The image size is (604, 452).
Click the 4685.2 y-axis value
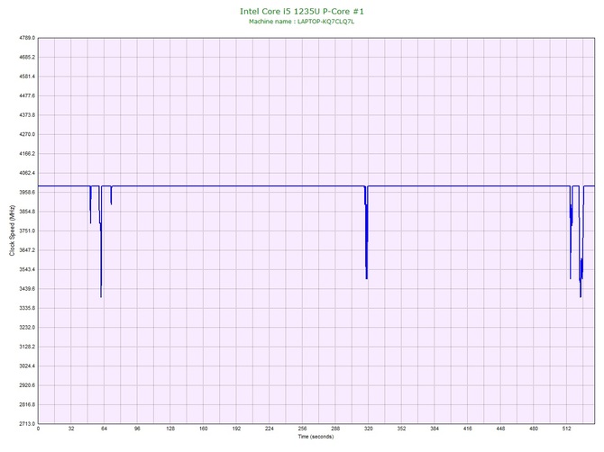click(27, 58)
